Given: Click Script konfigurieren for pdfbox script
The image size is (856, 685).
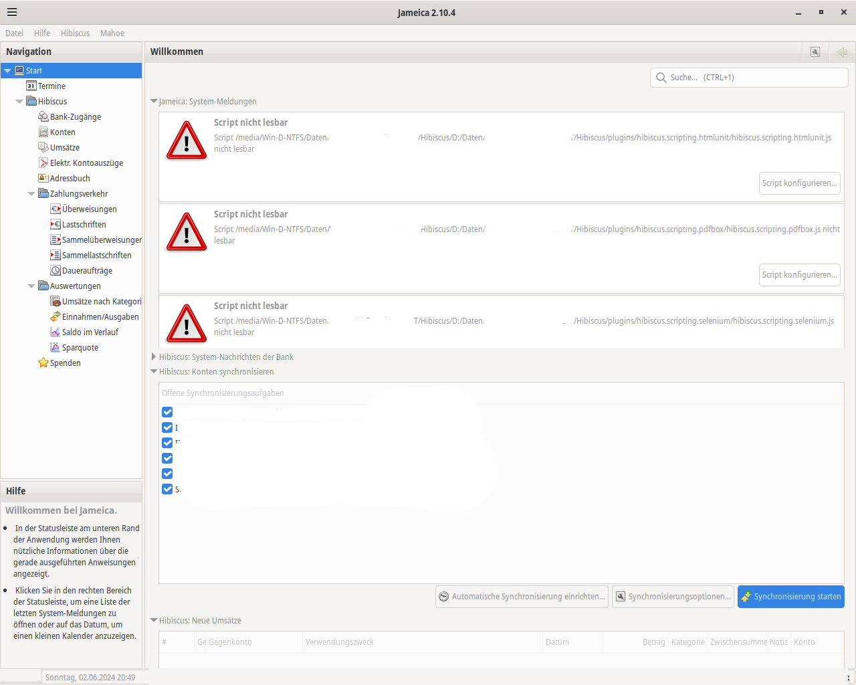Looking at the screenshot, I should click(800, 275).
